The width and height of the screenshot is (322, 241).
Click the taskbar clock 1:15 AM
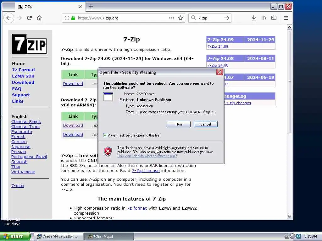point(310,237)
